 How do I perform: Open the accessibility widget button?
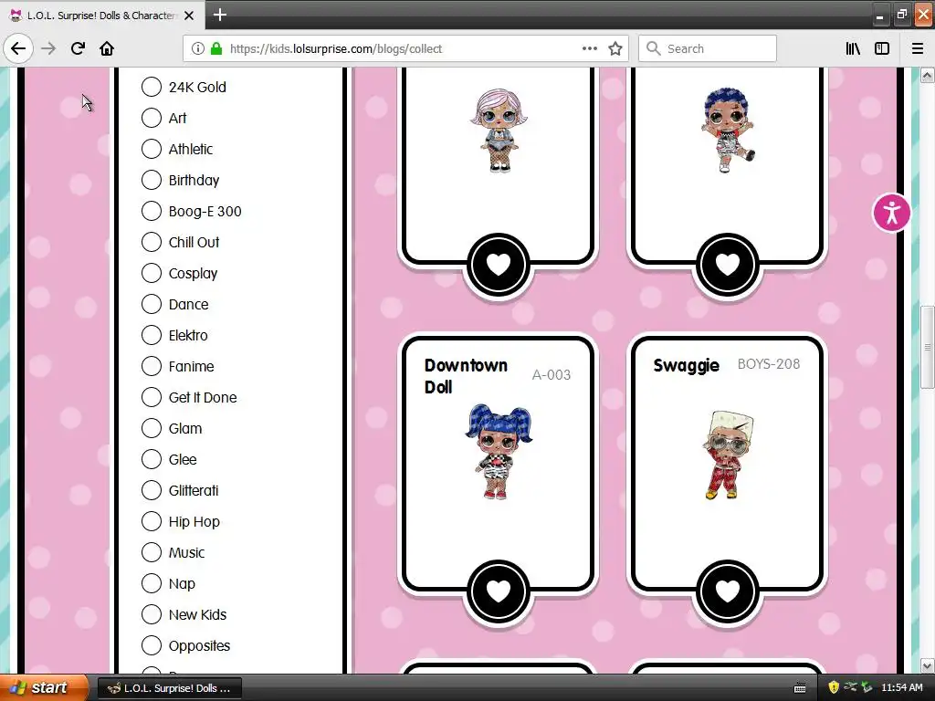pos(891,213)
